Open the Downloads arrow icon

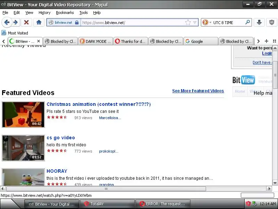pyautogui.click(x=259, y=22)
